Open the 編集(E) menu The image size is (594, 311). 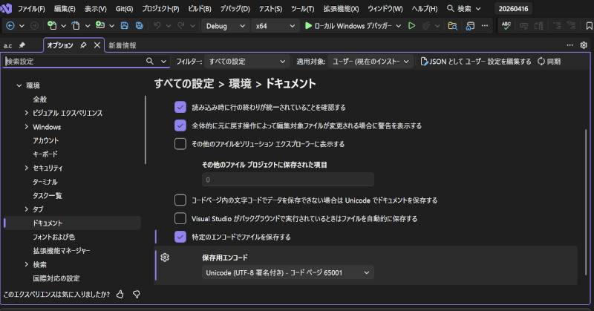click(x=65, y=8)
